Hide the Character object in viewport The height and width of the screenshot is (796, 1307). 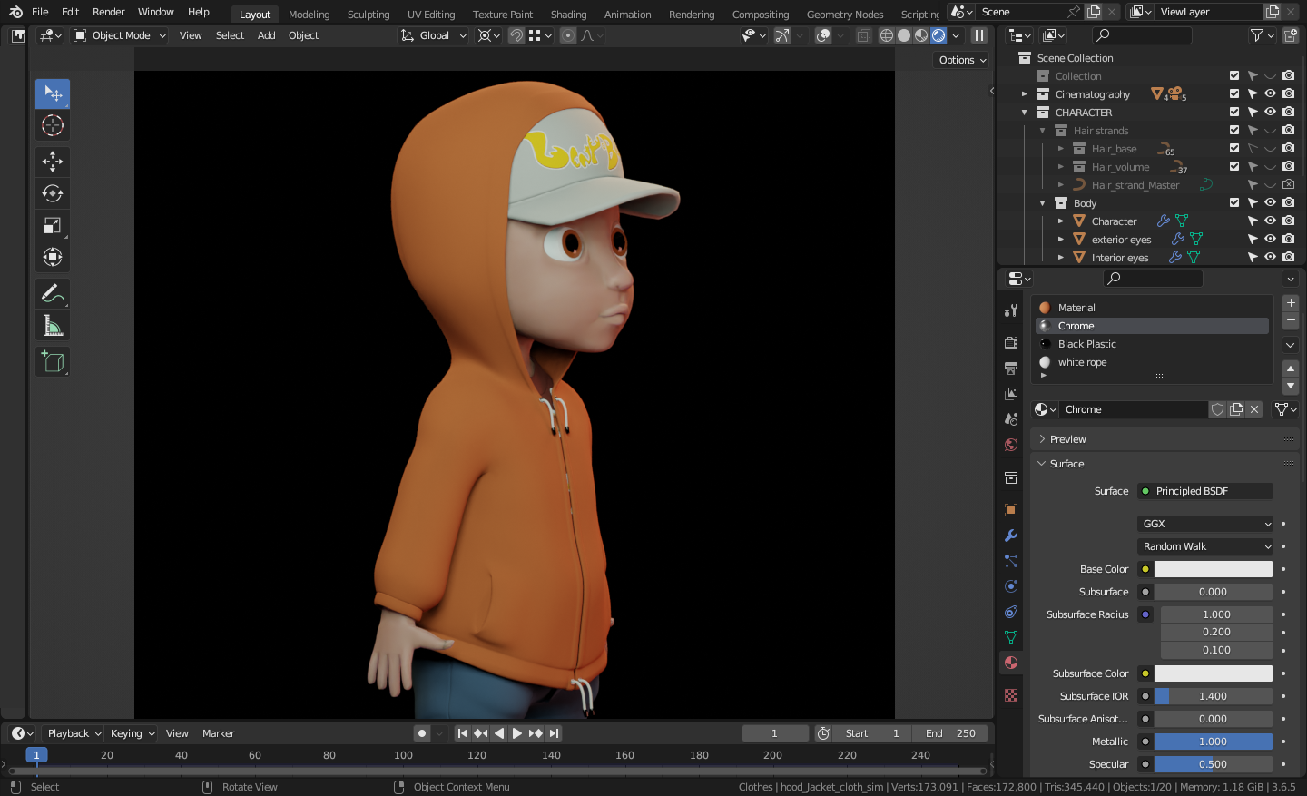coord(1270,221)
